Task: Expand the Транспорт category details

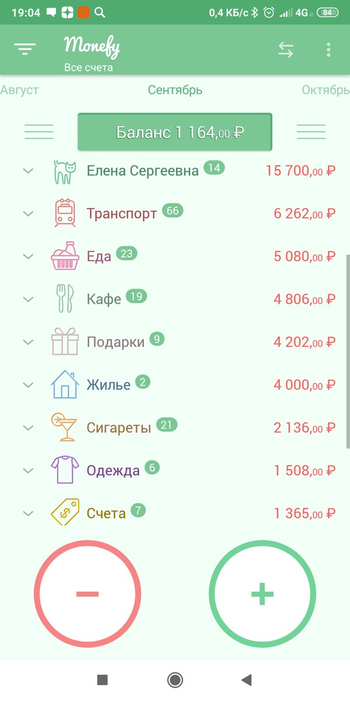Action: pyautogui.click(x=27, y=213)
